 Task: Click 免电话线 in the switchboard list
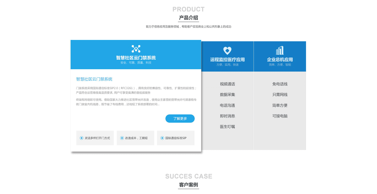click(280, 84)
